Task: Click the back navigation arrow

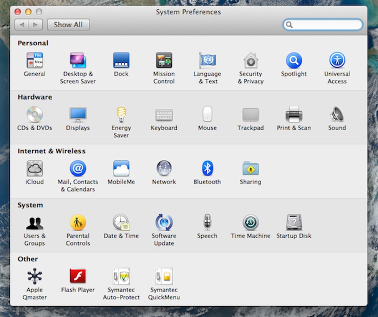Action: tap(22, 25)
